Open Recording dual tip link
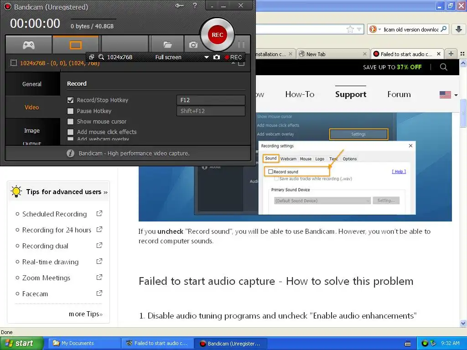Viewport: 467px width, 350px height. point(45,246)
